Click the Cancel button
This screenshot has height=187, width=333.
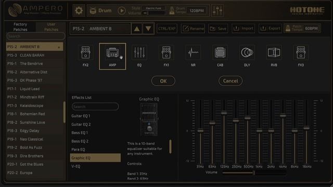coord(230,81)
